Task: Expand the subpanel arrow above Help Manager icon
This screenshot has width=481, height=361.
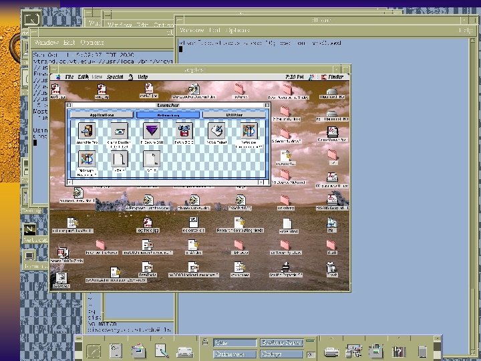Action: coord(399,338)
